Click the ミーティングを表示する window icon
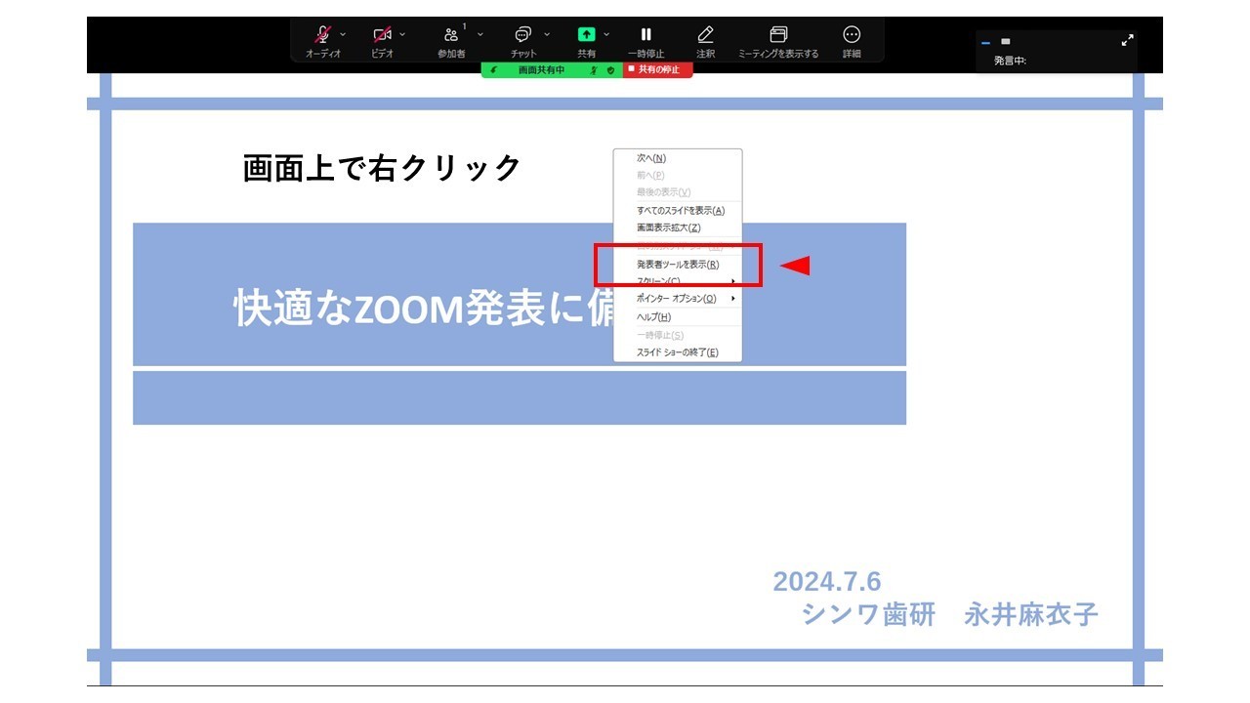 [778, 34]
